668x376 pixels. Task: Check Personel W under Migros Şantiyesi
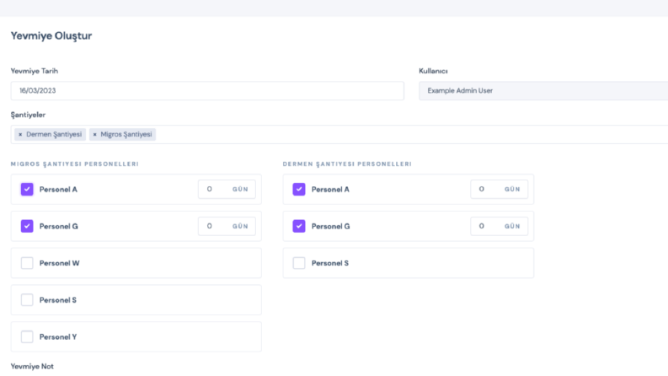(x=27, y=263)
